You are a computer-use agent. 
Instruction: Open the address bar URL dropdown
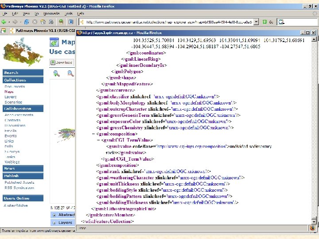tap(257, 22)
